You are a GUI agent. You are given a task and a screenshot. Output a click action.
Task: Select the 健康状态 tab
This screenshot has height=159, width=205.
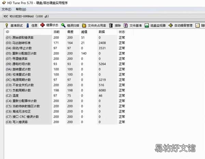(52, 25)
